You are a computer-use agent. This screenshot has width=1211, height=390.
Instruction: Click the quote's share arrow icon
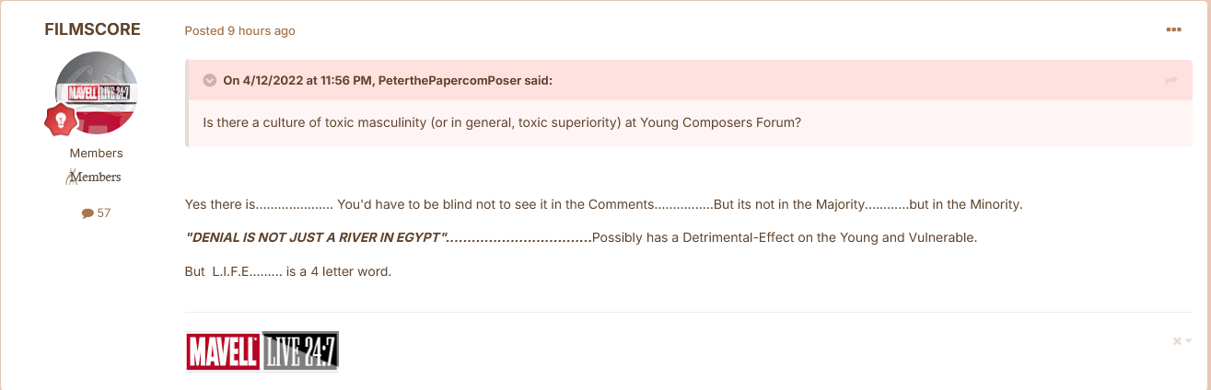point(1171,81)
